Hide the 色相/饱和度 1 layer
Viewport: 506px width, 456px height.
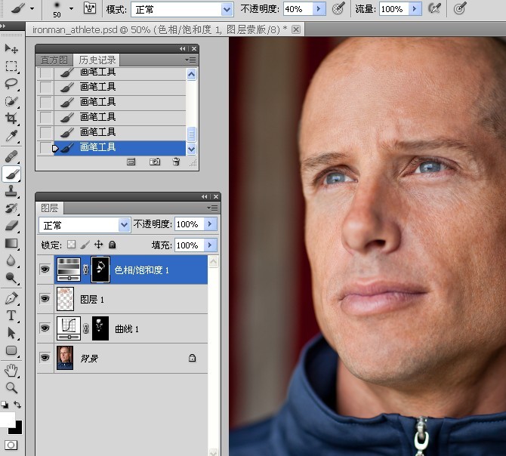tap(45, 269)
